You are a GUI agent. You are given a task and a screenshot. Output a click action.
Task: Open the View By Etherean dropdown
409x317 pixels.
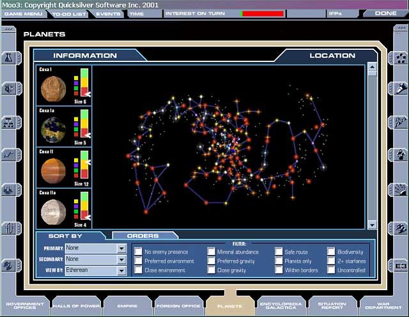point(96,270)
